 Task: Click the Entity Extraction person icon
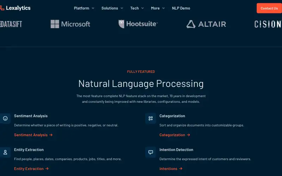[x=5, y=152]
